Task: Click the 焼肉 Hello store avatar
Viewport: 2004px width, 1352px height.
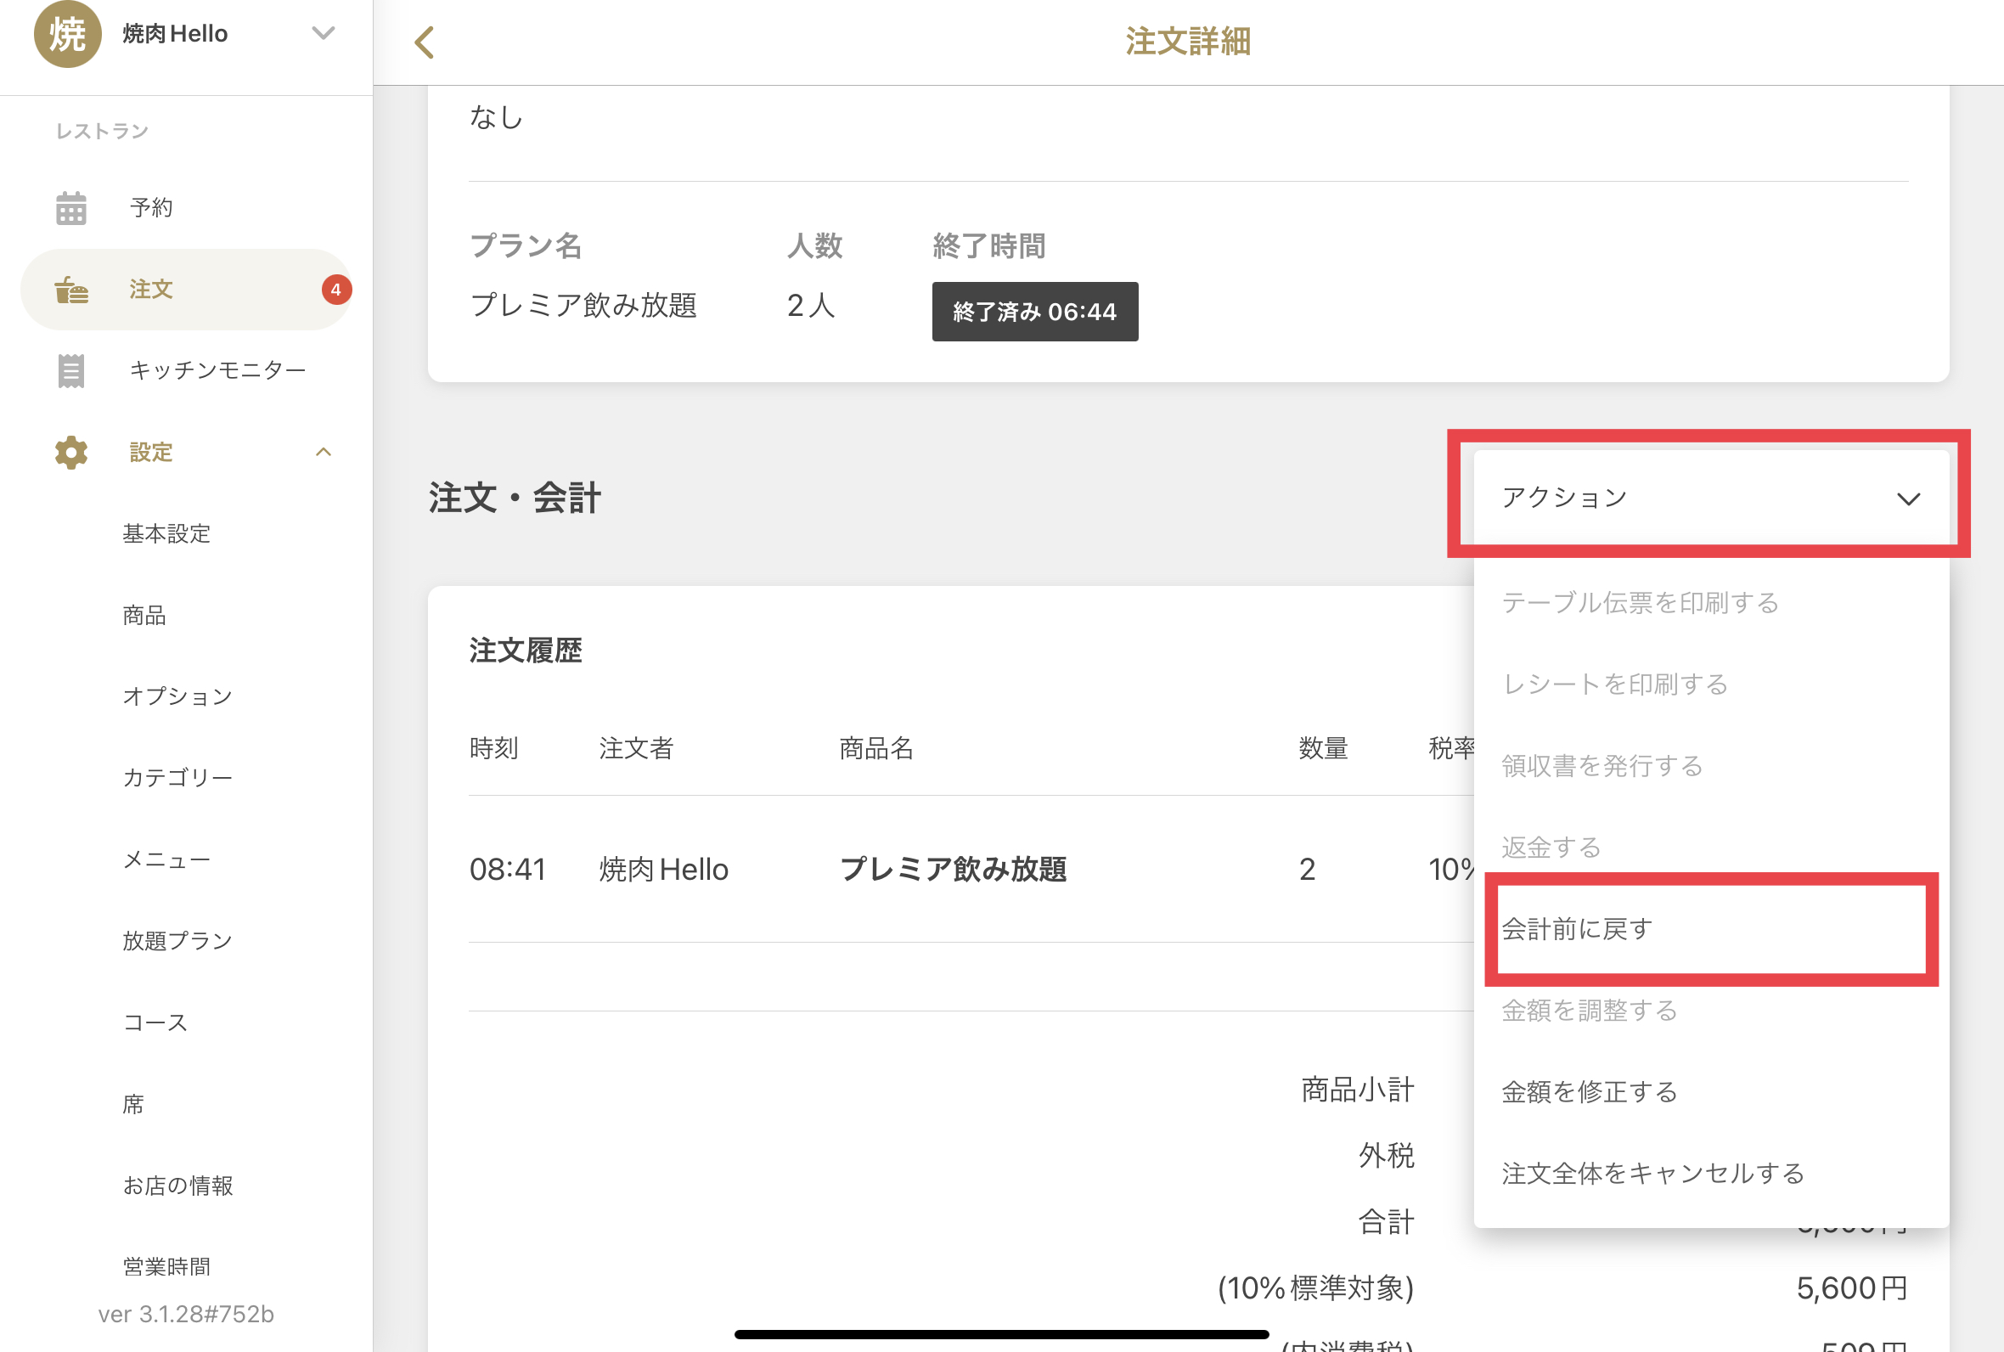Action: pyautogui.click(x=68, y=35)
